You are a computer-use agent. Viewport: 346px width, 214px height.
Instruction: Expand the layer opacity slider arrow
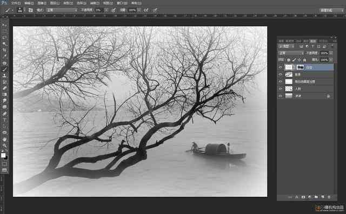tap(331, 53)
